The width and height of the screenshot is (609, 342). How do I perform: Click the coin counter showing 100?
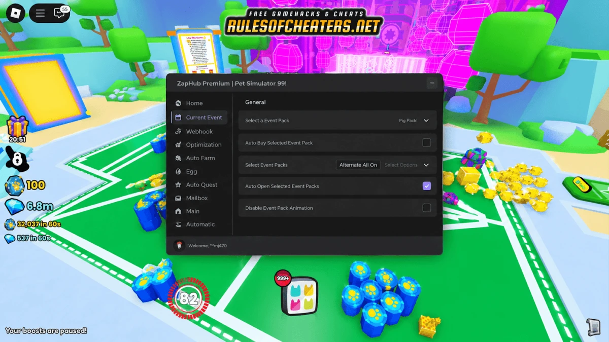(25, 185)
